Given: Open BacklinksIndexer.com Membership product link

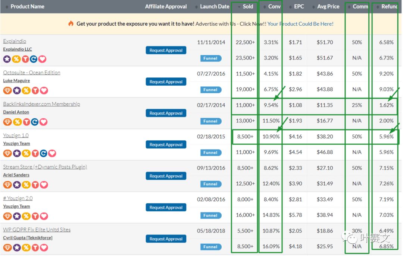Looking at the screenshot, I should click(x=42, y=104).
